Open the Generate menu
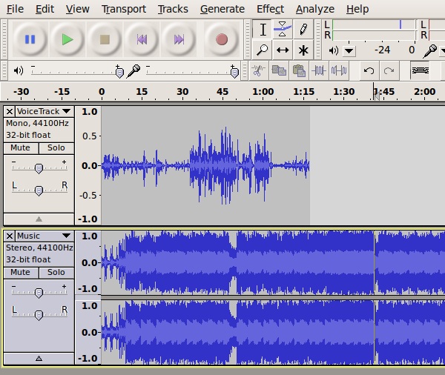The height and width of the screenshot is (375, 445). coord(222,9)
